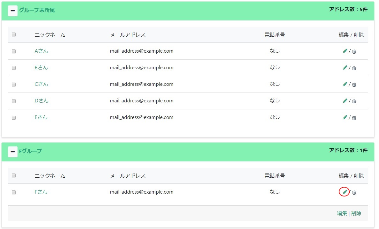Image resolution: width=379 pixels, height=229 pixels.
Task: Open the Aさん nickname link
Action: click(x=41, y=51)
